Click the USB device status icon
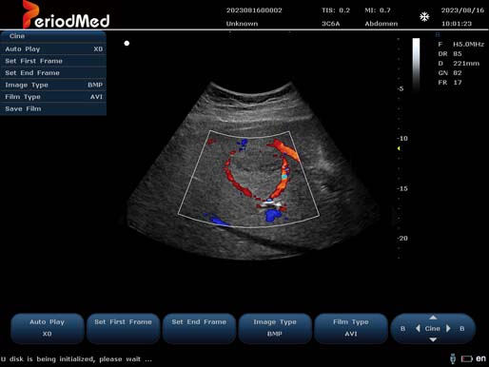This screenshot has height=367, width=489. tap(453, 358)
